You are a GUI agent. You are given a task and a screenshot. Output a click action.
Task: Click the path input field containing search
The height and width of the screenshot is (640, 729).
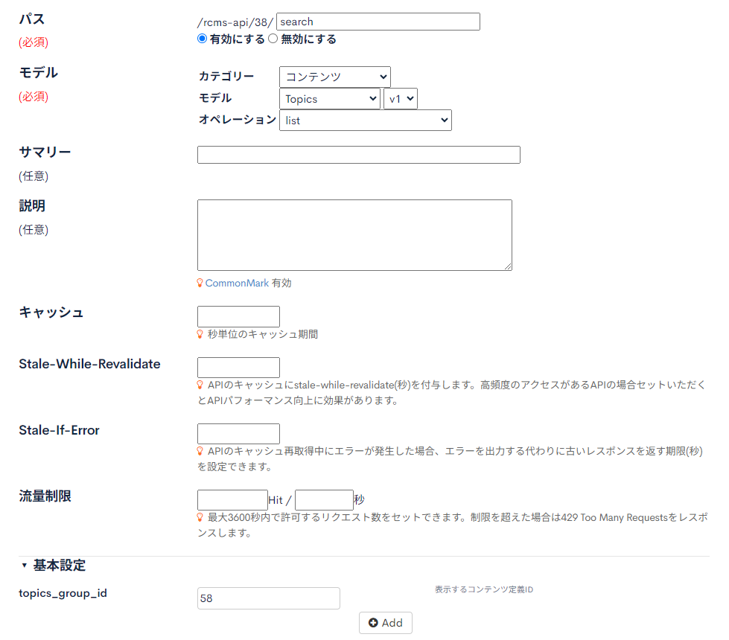[x=378, y=22]
